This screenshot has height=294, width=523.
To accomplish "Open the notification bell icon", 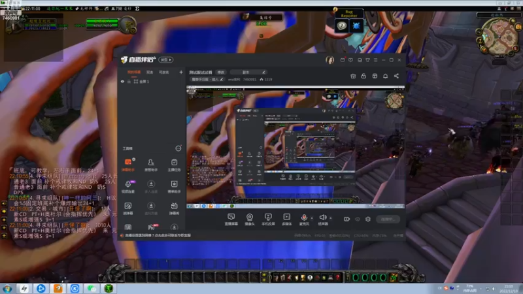I will point(385,76).
